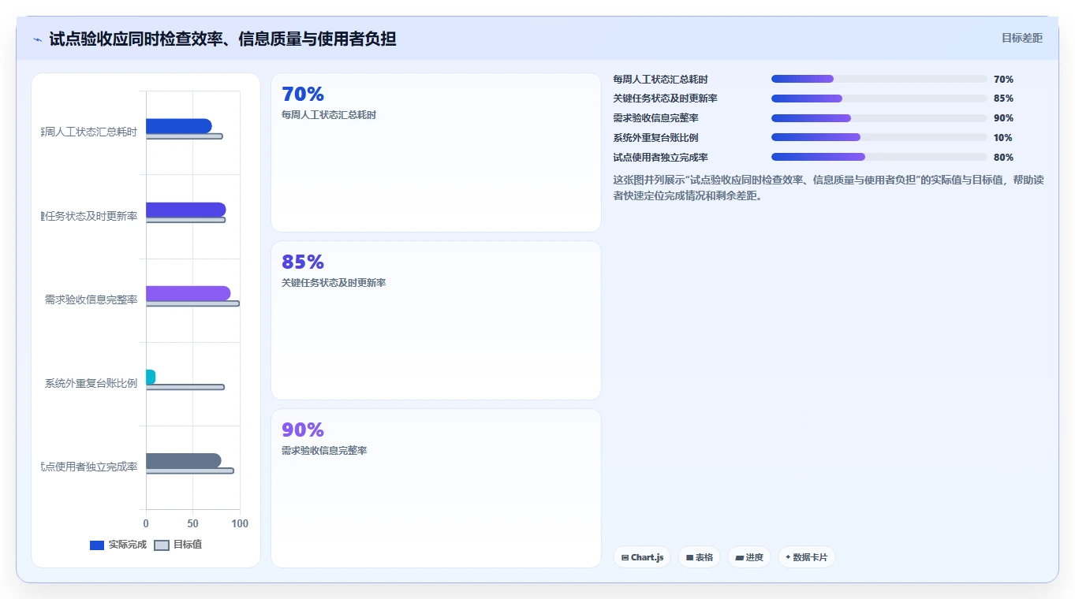Viewport: 1075px width, 599px height.
Task: Click the icon in the Chart.js tag
Action: pos(625,557)
